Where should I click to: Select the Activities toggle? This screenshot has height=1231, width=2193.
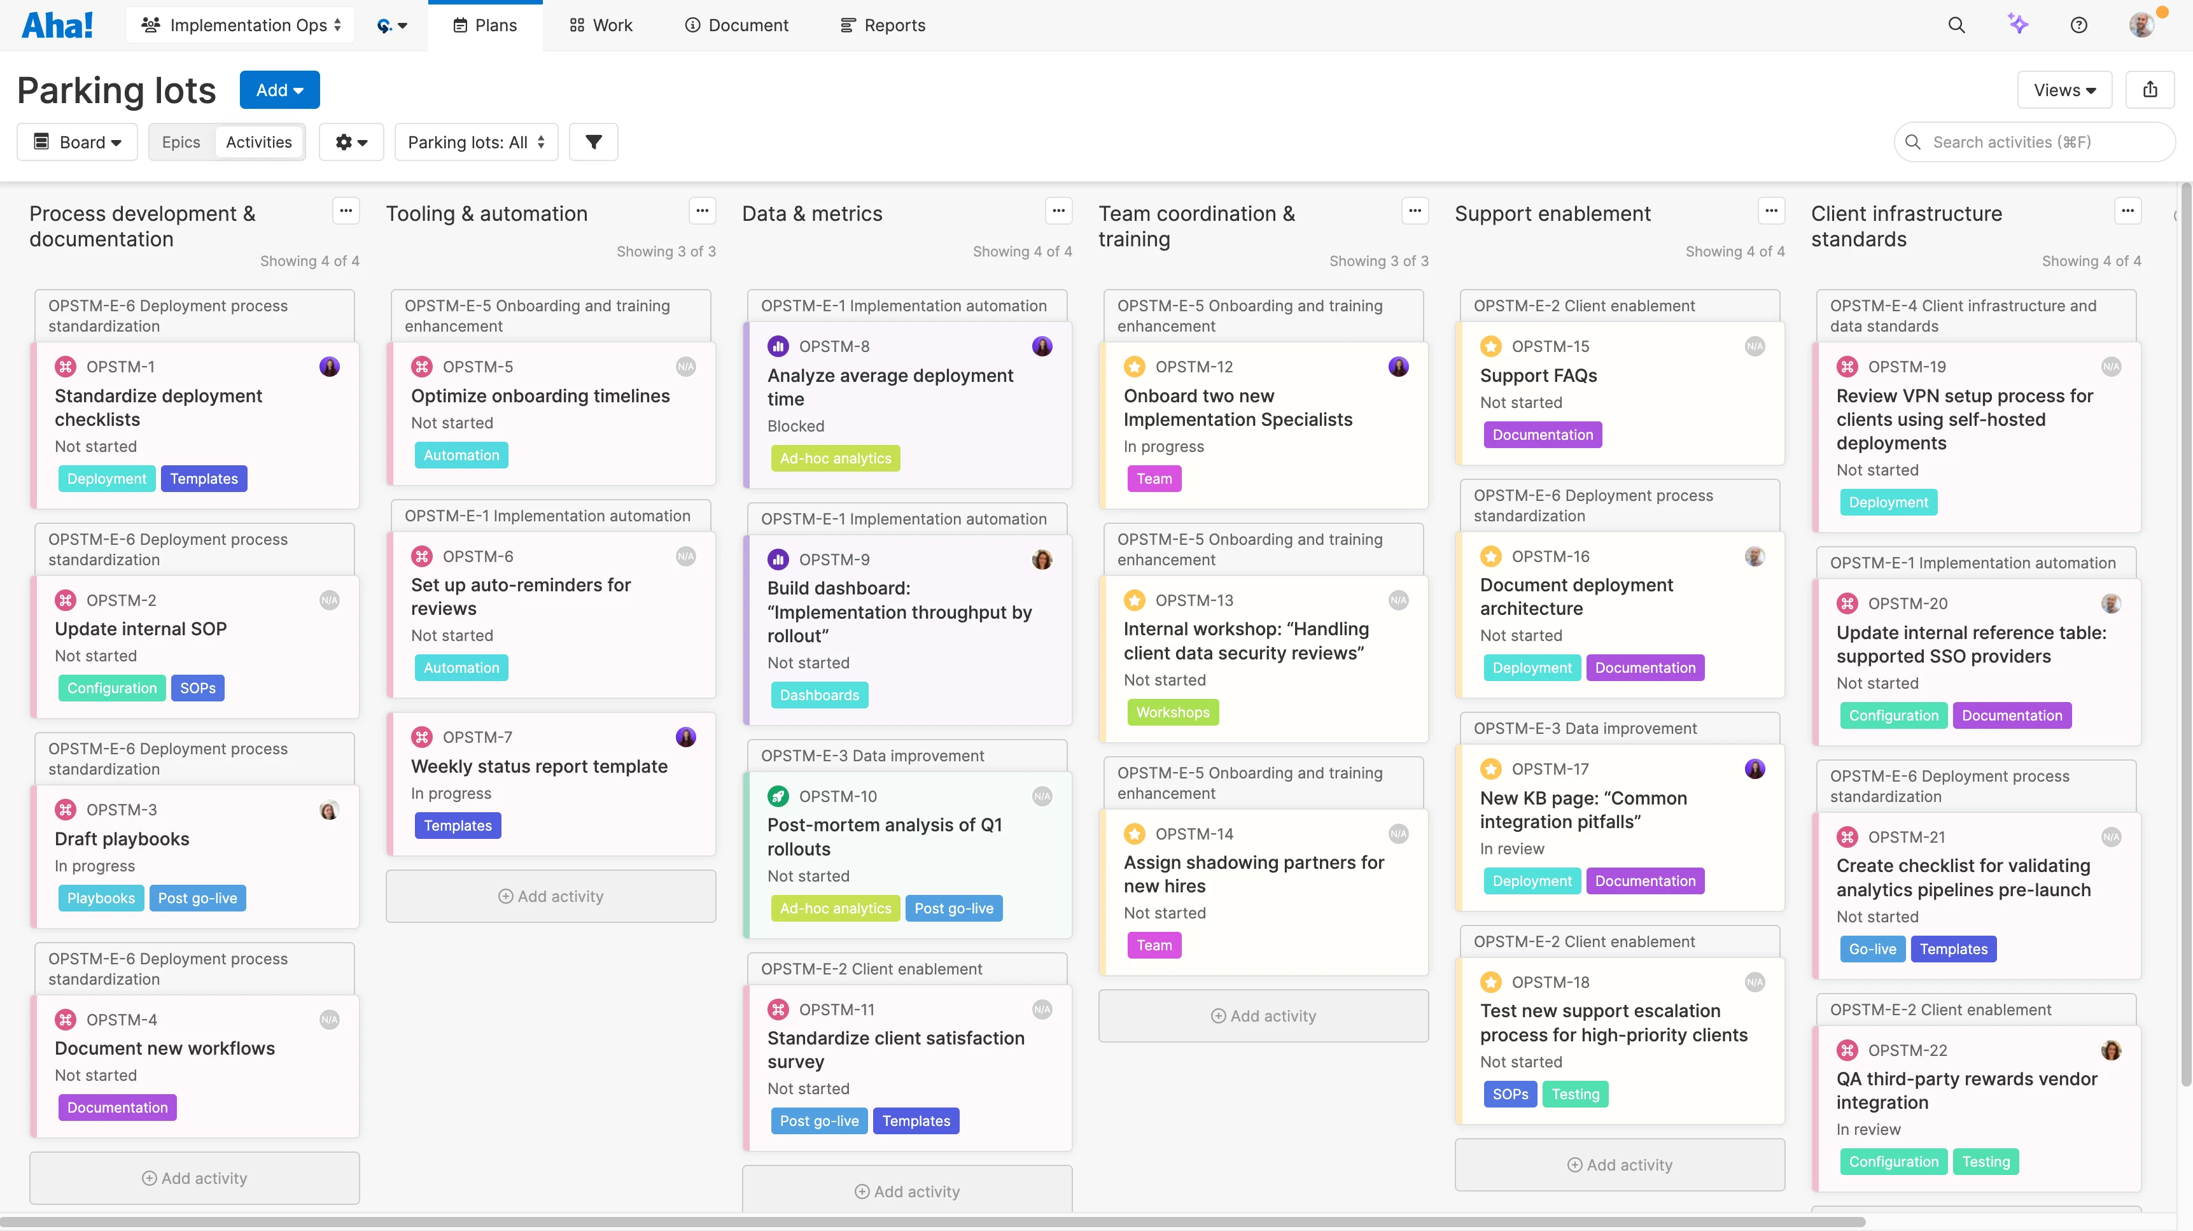click(259, 141)
